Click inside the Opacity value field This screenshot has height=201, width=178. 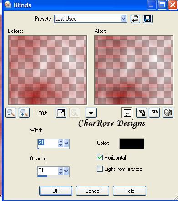pyautogui.click(x=48, y=171)
